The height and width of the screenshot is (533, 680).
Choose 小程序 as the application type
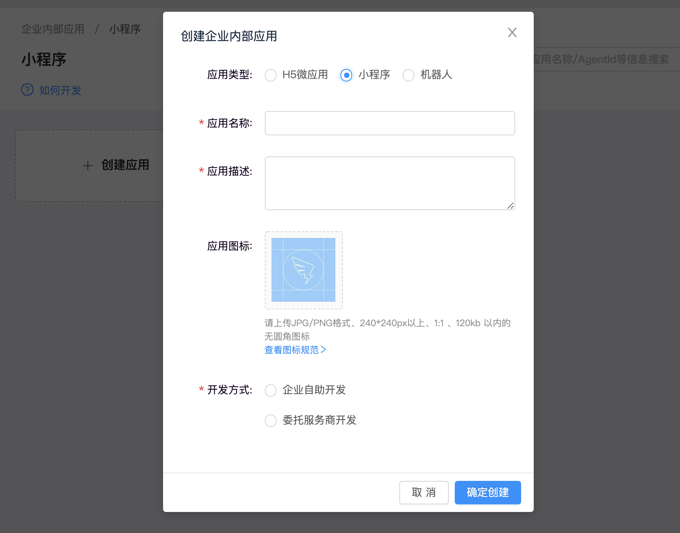point(346,75)
